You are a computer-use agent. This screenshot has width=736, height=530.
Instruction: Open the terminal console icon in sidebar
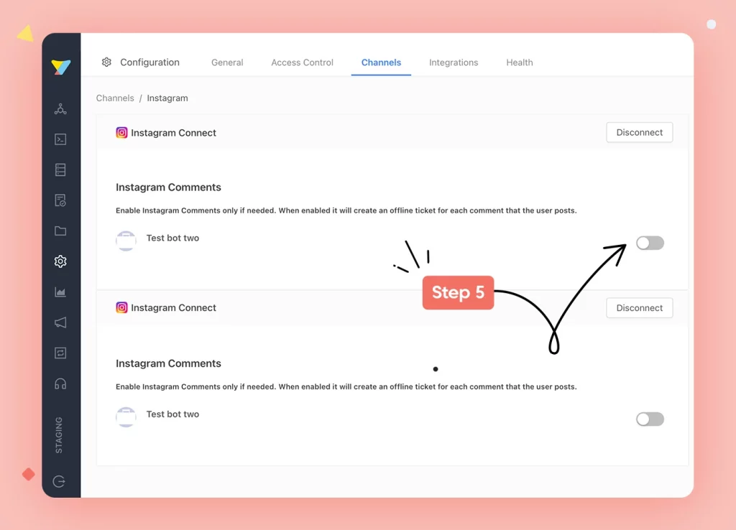coord(60,139)
